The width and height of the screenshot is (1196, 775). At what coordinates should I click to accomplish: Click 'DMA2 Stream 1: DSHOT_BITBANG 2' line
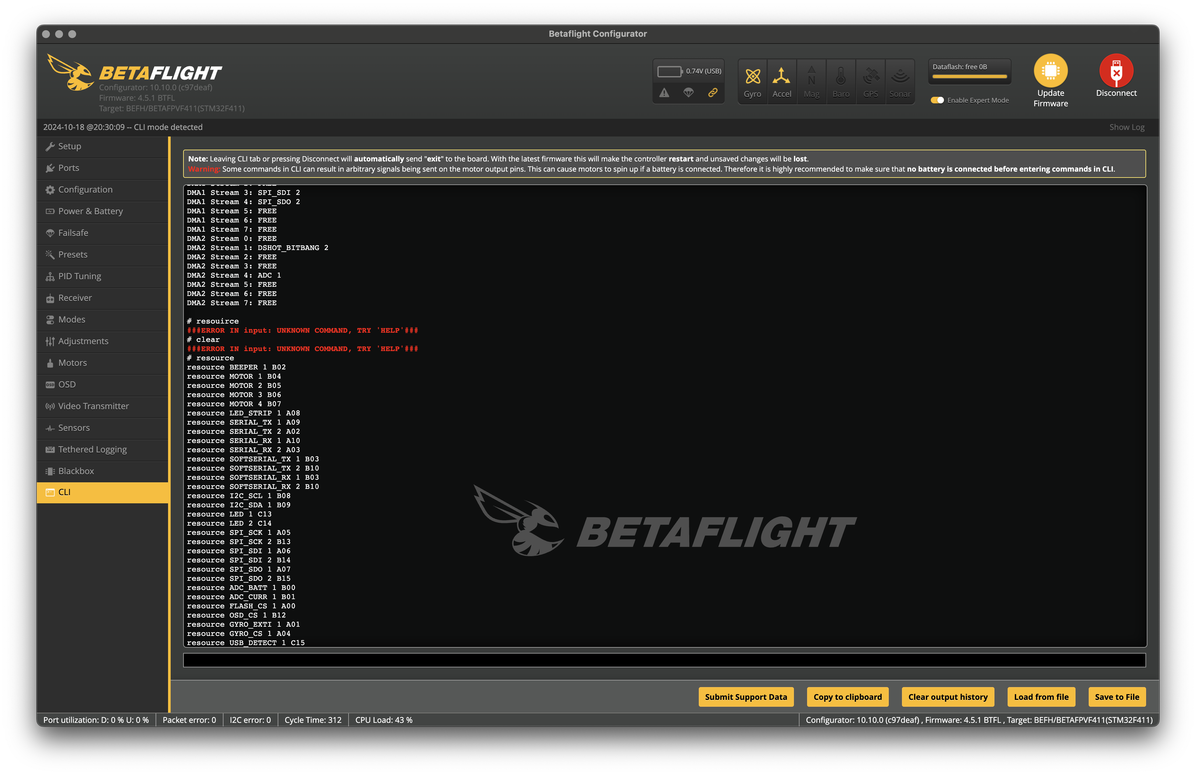[x=257, y=248]
